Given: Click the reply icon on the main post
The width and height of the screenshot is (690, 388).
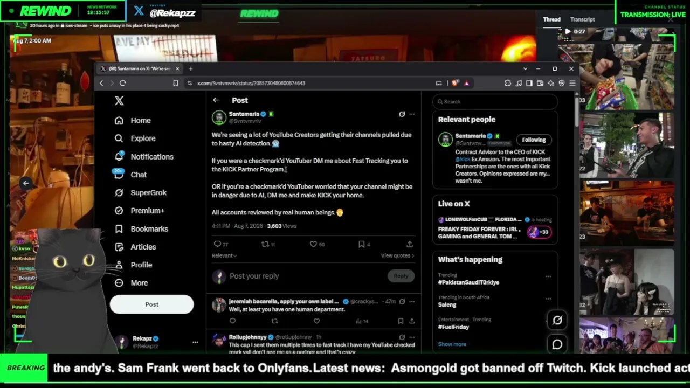Looking at the screenshot, I should [217, 244].
